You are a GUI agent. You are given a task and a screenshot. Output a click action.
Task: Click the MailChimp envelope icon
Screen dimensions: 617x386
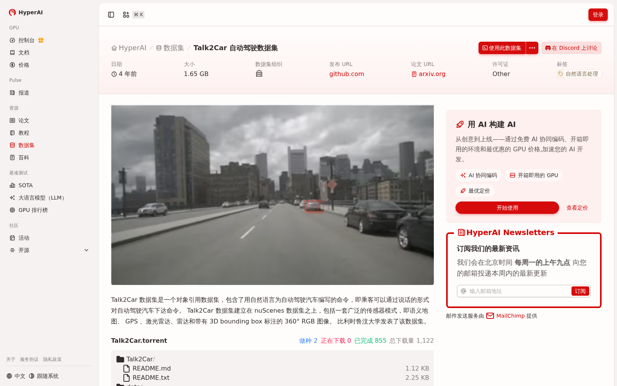[x=490, y=316]
